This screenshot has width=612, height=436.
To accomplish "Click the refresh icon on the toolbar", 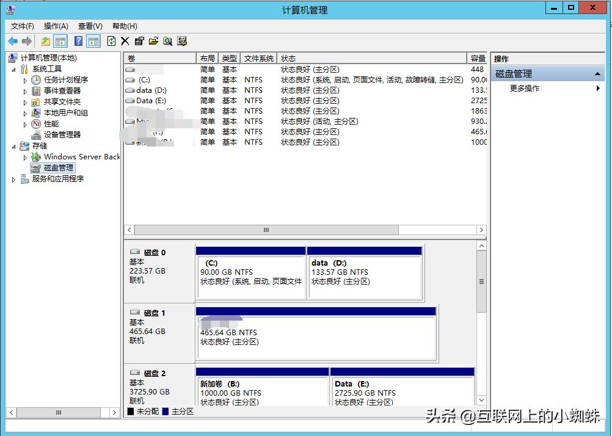I will click(112, 41).
